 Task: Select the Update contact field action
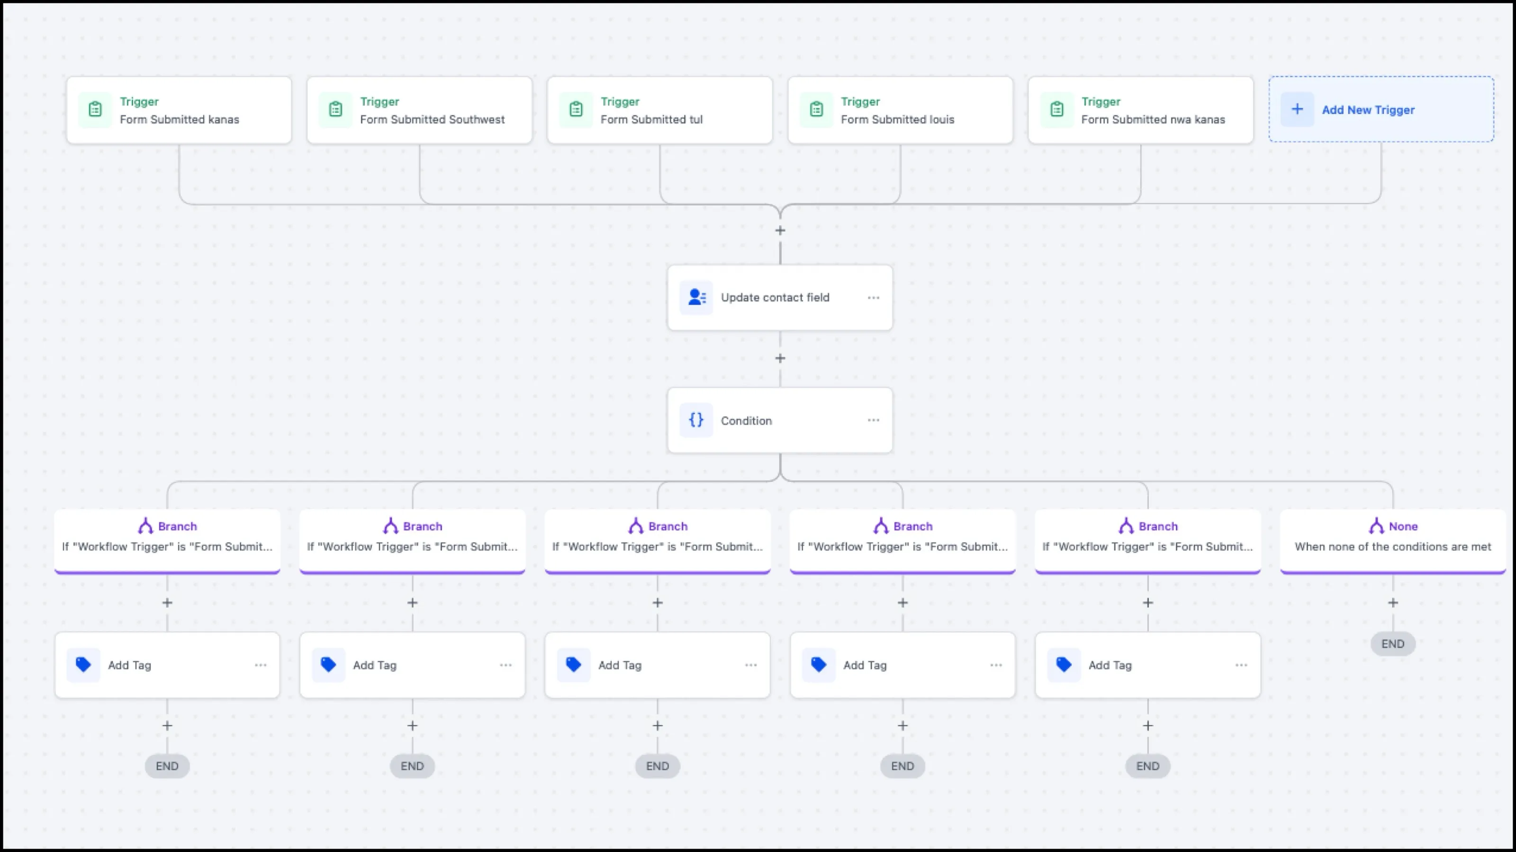[780, 298]
